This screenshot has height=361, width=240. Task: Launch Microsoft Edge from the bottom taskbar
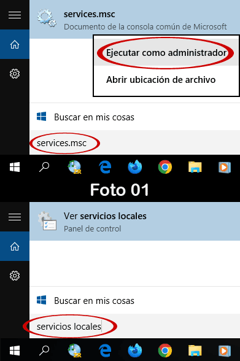pyautogui.click(x=105, y=351)
